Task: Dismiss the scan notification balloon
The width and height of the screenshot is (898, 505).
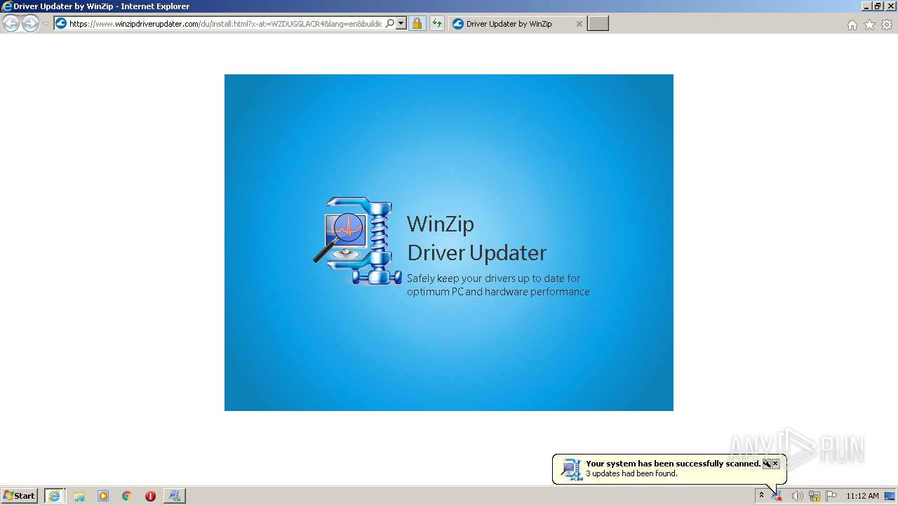Action: coord(775,464)
